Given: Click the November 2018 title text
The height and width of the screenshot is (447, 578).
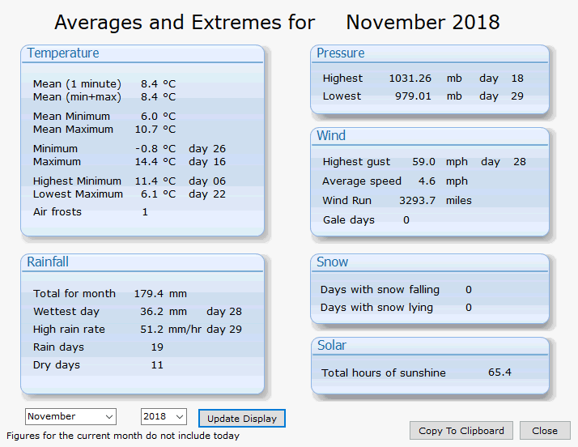Looking at the screenshot, I should (x=423, y=23).
